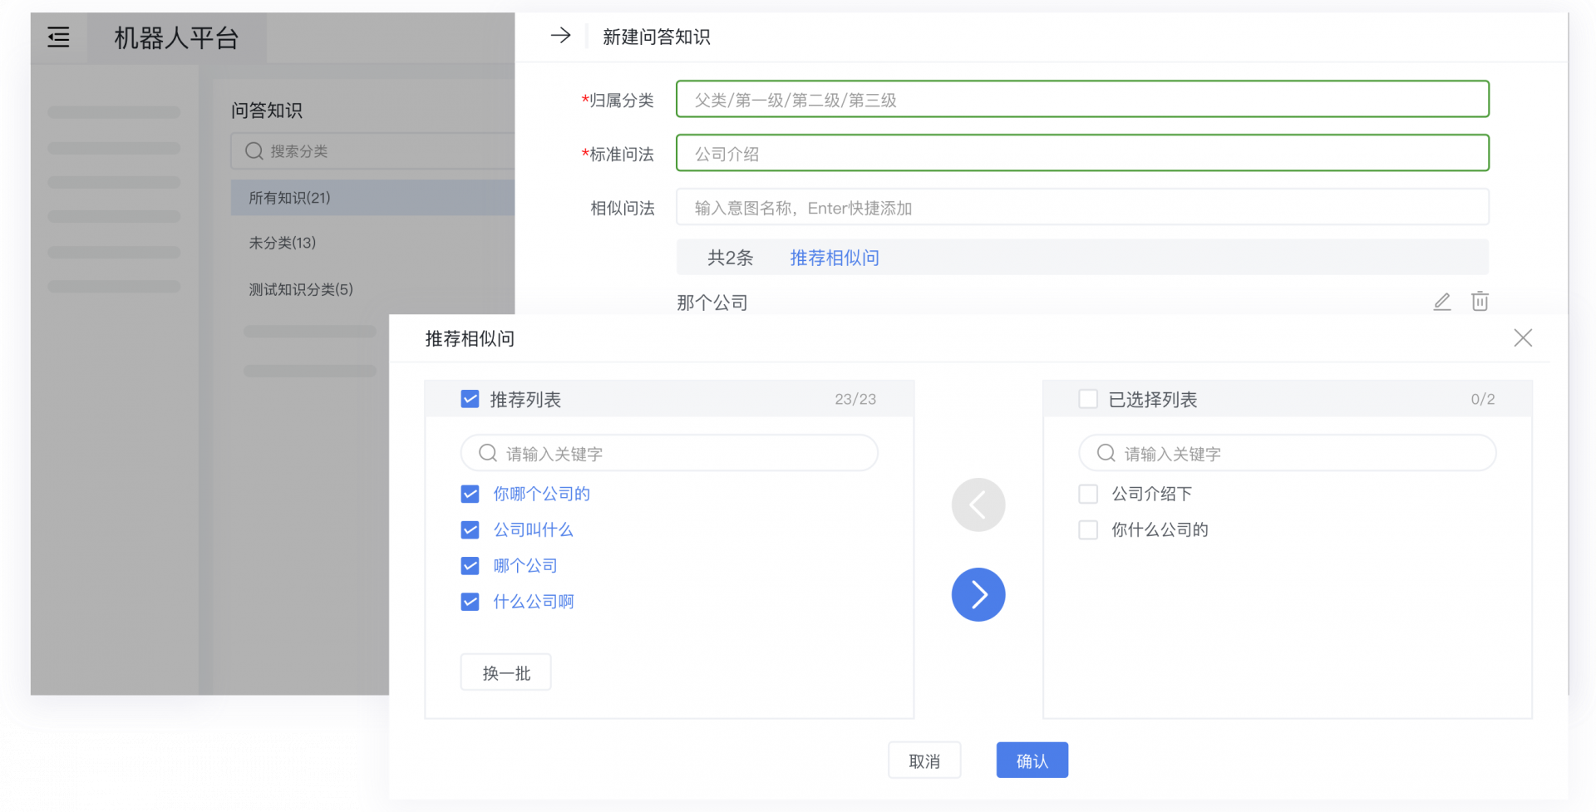
Task: Open the hamburger menu icon beside 机器人平台
Action: (58, 37)
